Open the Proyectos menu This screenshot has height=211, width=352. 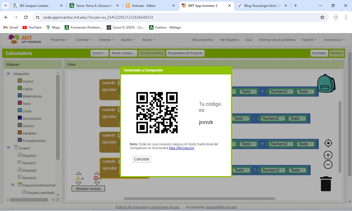[x=59, y=40]
